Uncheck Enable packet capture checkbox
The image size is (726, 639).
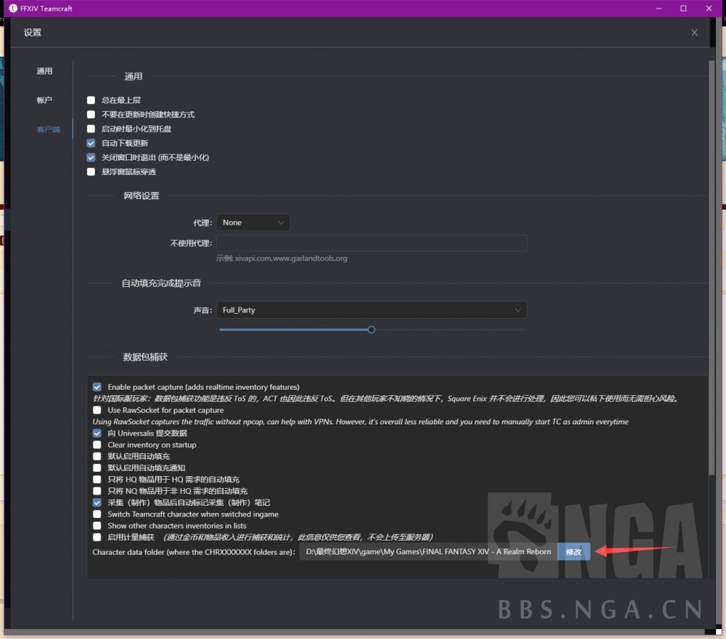point(96,387)
